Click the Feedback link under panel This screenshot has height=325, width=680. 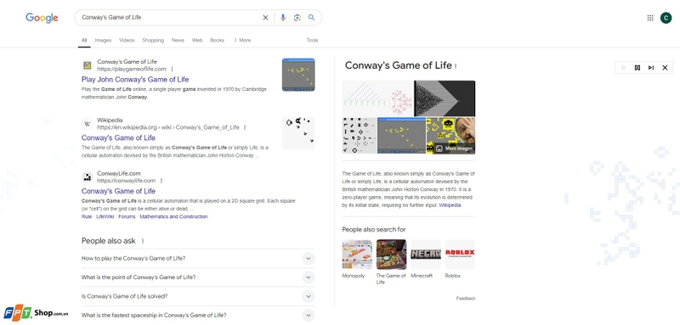466,298
